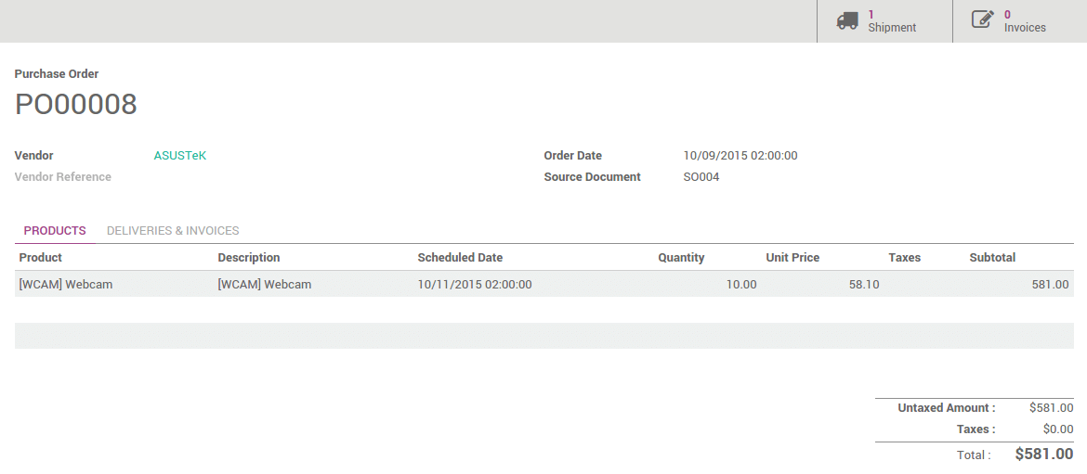Switch to the Products tab
Image resolution: width=1087 pixels, height=474 pixels.
55,231
